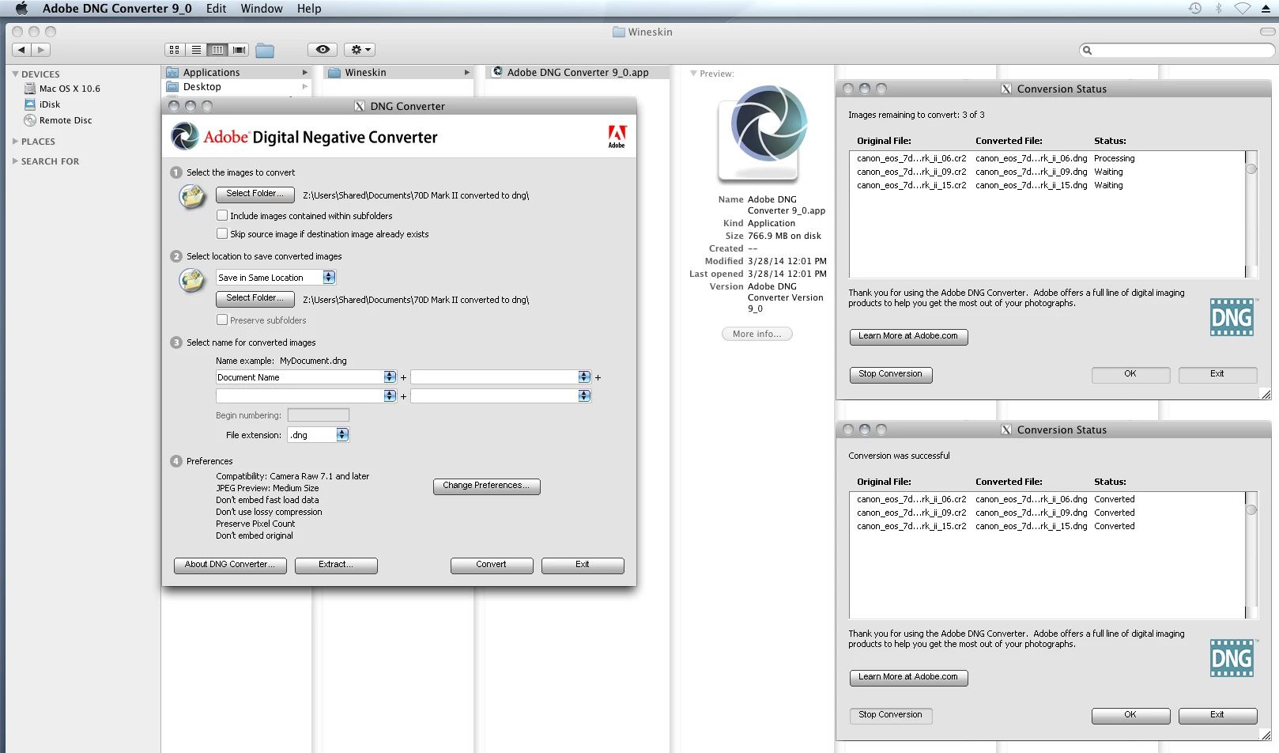Enable Include images contained within subfolders
This screenshot has width=1279, height=753.
pyautogui.click(x=222, y=215)
